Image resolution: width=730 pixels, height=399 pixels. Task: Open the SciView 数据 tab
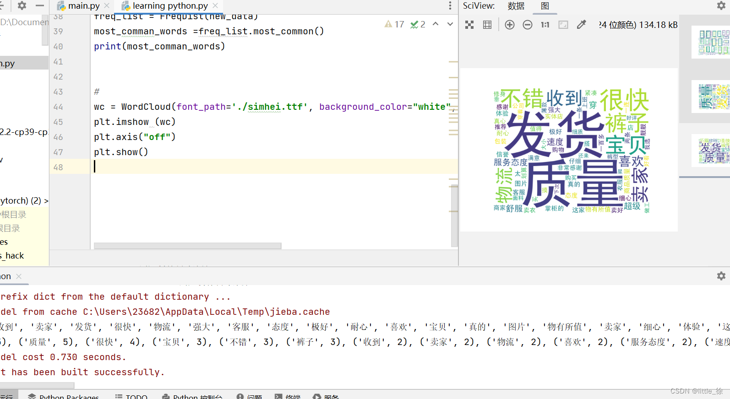pos(516,6)
